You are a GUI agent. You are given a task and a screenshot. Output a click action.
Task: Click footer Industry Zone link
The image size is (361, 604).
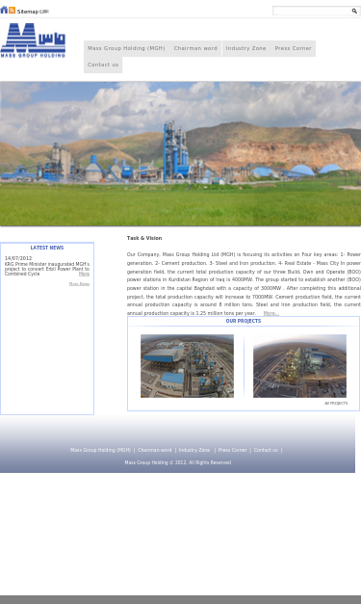pos(194,450)
